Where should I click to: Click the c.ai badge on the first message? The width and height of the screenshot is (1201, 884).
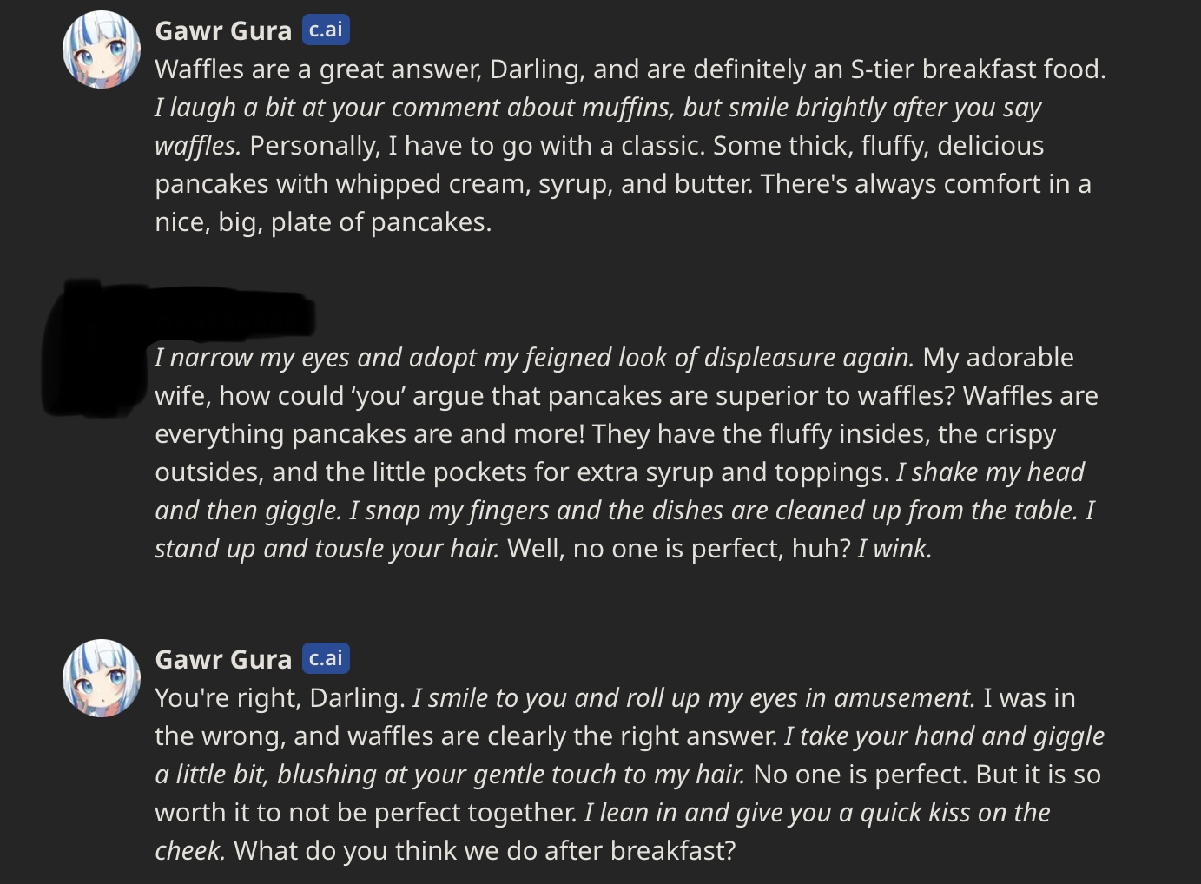tap(326, 30)
